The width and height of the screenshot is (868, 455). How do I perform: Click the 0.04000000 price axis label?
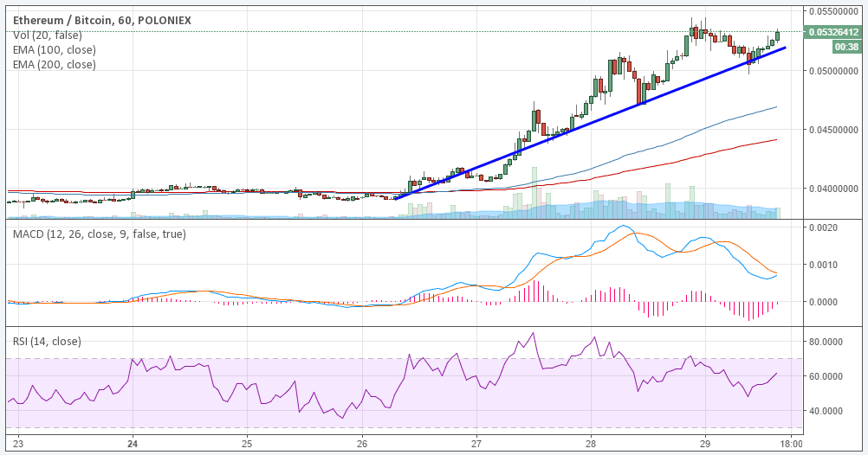tap(835, 189)
